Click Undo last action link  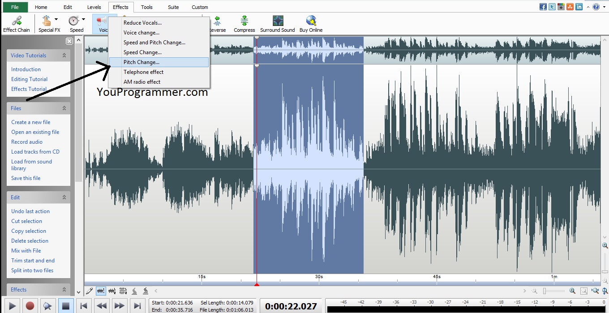click(x=30, y=211)
